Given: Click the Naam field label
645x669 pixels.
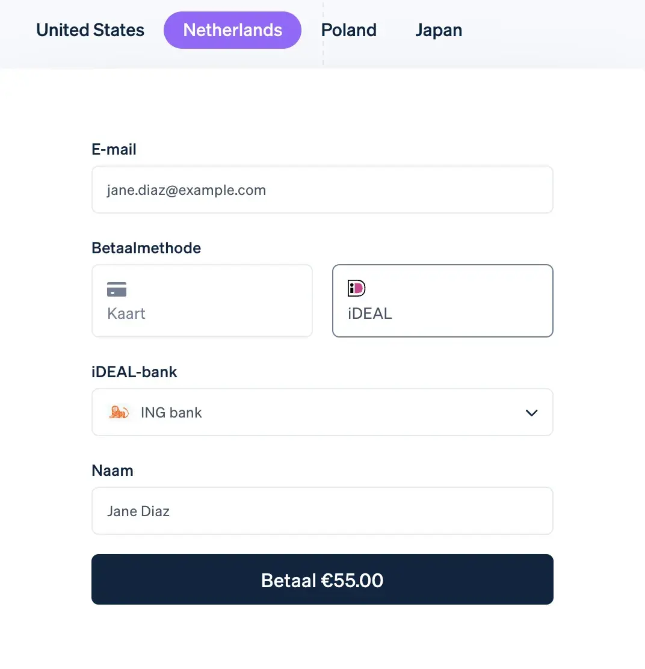Looking at the screenshot, I should [113, 470].
